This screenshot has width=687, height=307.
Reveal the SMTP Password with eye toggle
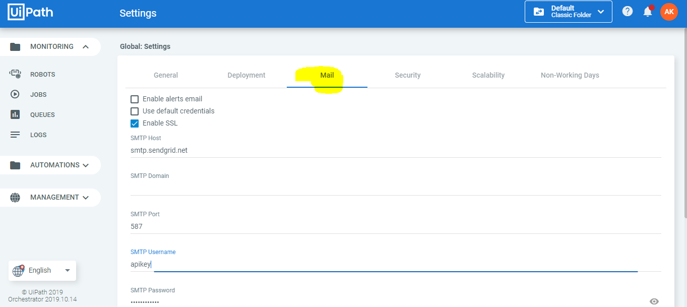tap(654, 300)
